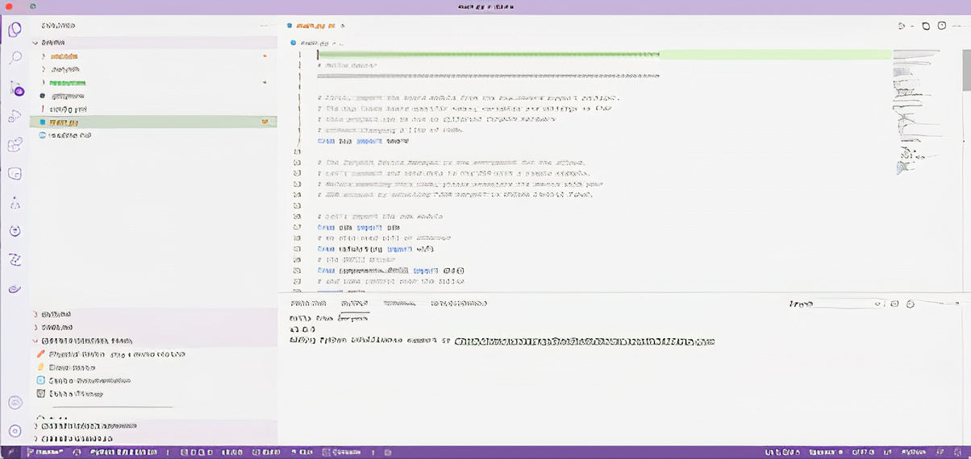Open the flask-shaped Testing icon in activity bar
971x459 pixels.
point(15,203)
